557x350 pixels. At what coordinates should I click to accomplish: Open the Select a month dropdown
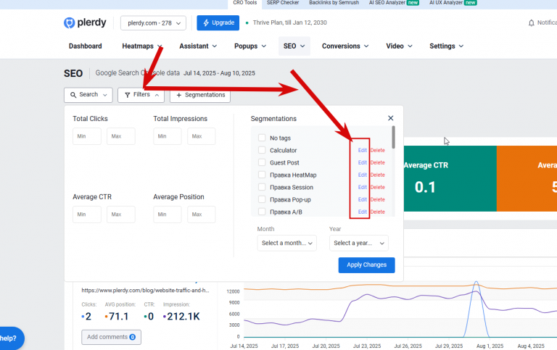pyautogui.click(x=286, y=243)
